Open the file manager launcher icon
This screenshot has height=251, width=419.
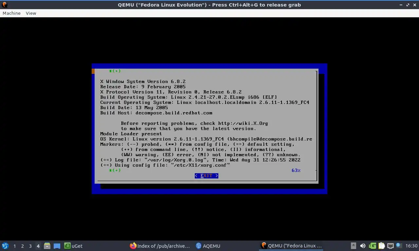click(47, 246)
